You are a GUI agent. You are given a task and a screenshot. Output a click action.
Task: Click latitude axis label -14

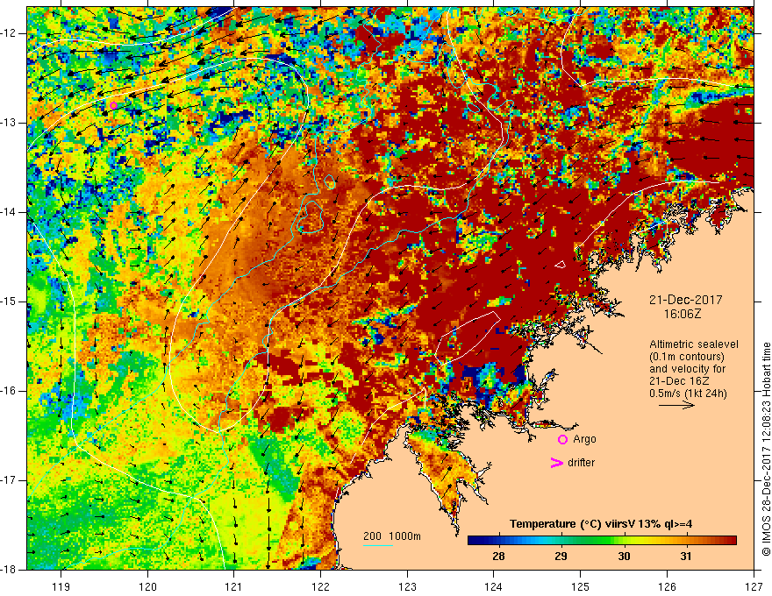pos(10,212)
